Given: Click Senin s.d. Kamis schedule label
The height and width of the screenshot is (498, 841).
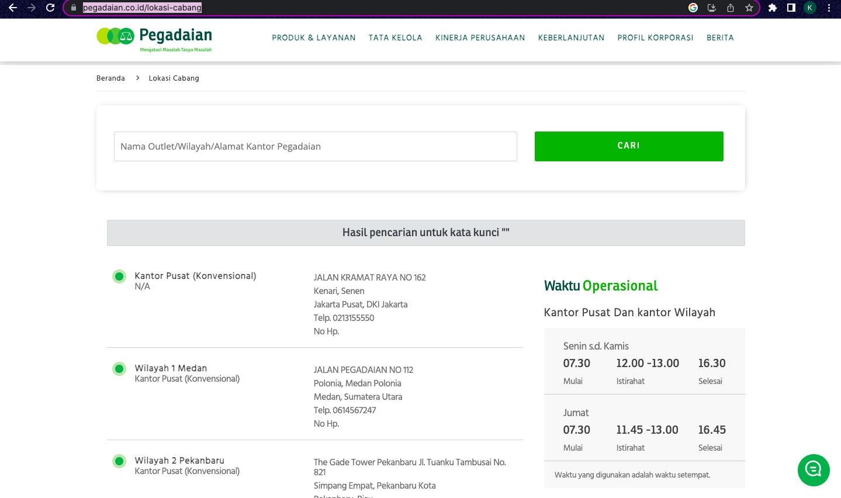Looking at the screenshot, I should point(596,346).
